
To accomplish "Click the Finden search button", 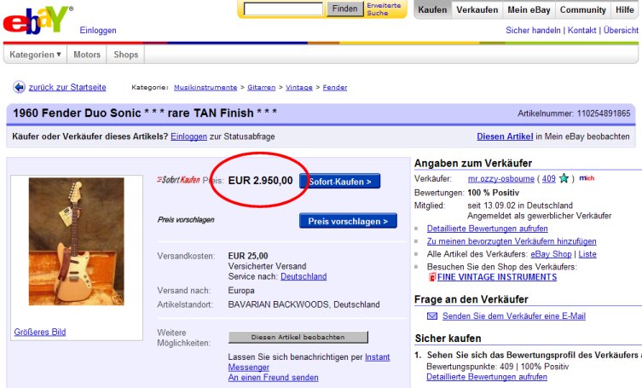I will (344, 9).
